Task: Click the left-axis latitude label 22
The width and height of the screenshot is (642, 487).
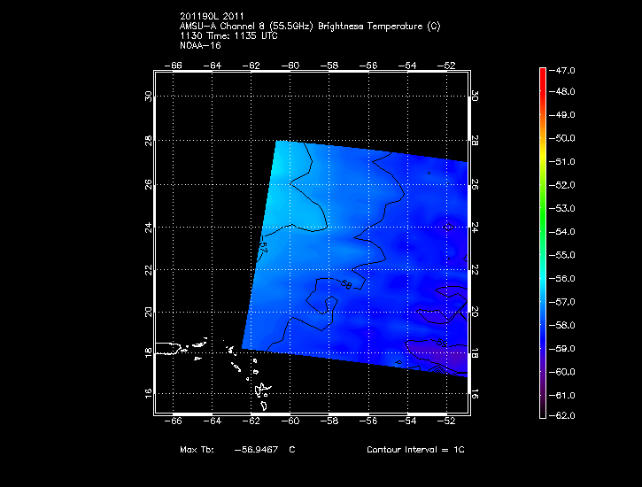Action: coord(148,270)
